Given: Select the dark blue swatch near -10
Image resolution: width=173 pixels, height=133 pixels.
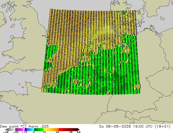Looking at the screenshot, I should [x=26, y=129].
